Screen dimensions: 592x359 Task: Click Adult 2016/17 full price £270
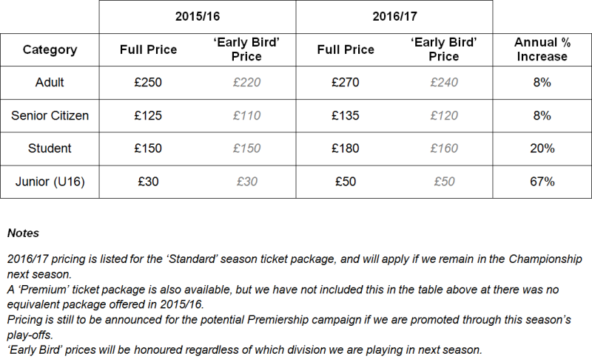click(x=346, y=83)
